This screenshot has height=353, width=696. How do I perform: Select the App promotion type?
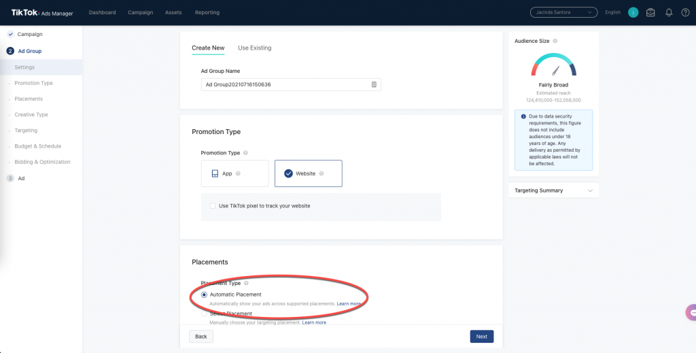click(x=234, y=173)
